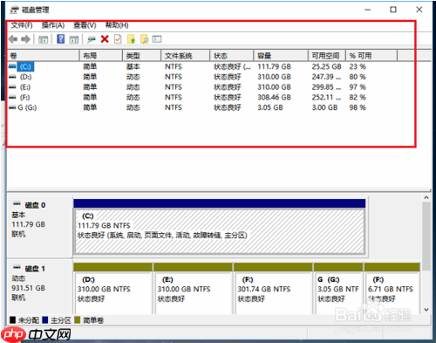Click the 308.46 GB capacity cell

(x=274, y=98)
